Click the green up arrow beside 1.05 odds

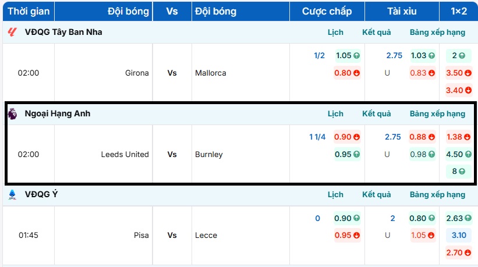tap(356, 56)
